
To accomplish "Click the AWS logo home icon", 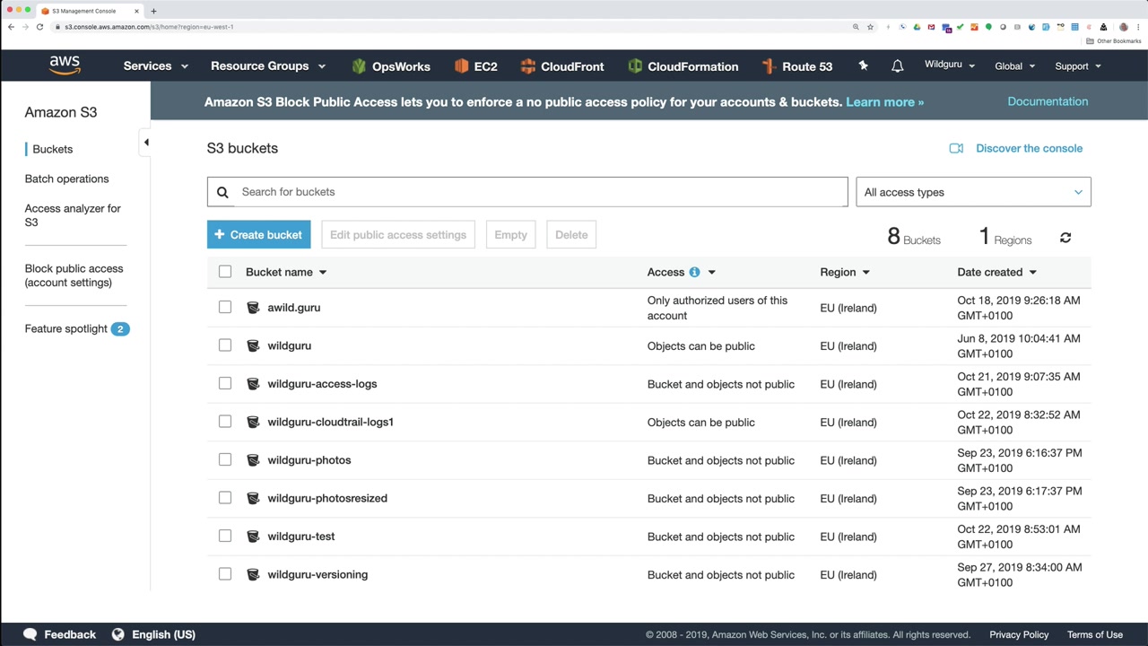I will pos(65,65).
